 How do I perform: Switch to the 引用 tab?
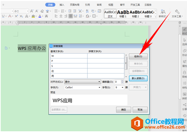tap(87, 5)
